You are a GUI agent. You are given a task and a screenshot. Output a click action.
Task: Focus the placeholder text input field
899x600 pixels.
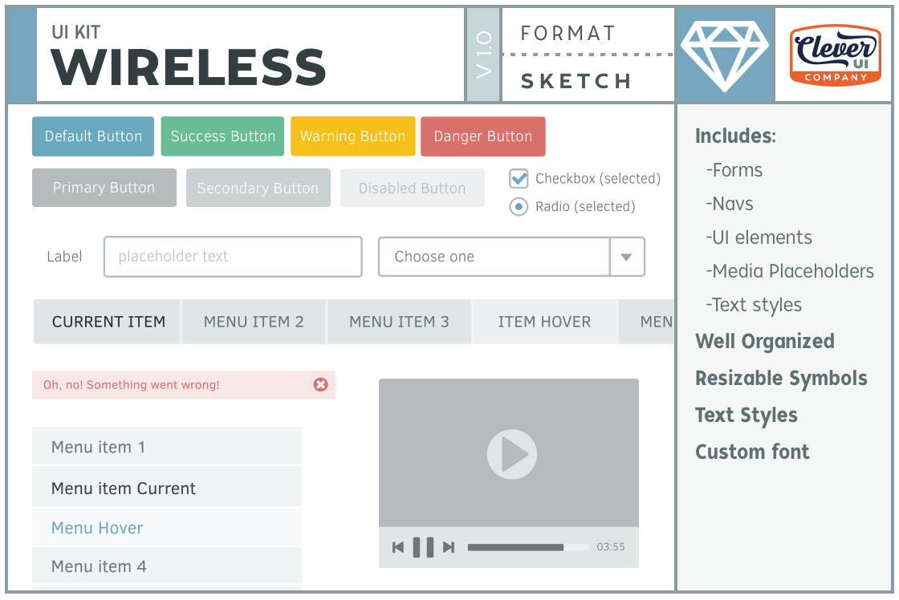coord(233,257)
